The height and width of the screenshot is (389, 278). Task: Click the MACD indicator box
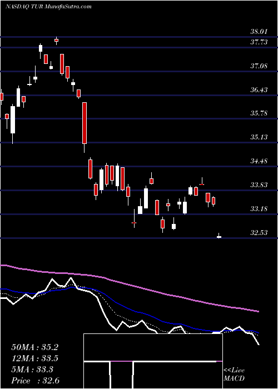[x=153, y=361]
